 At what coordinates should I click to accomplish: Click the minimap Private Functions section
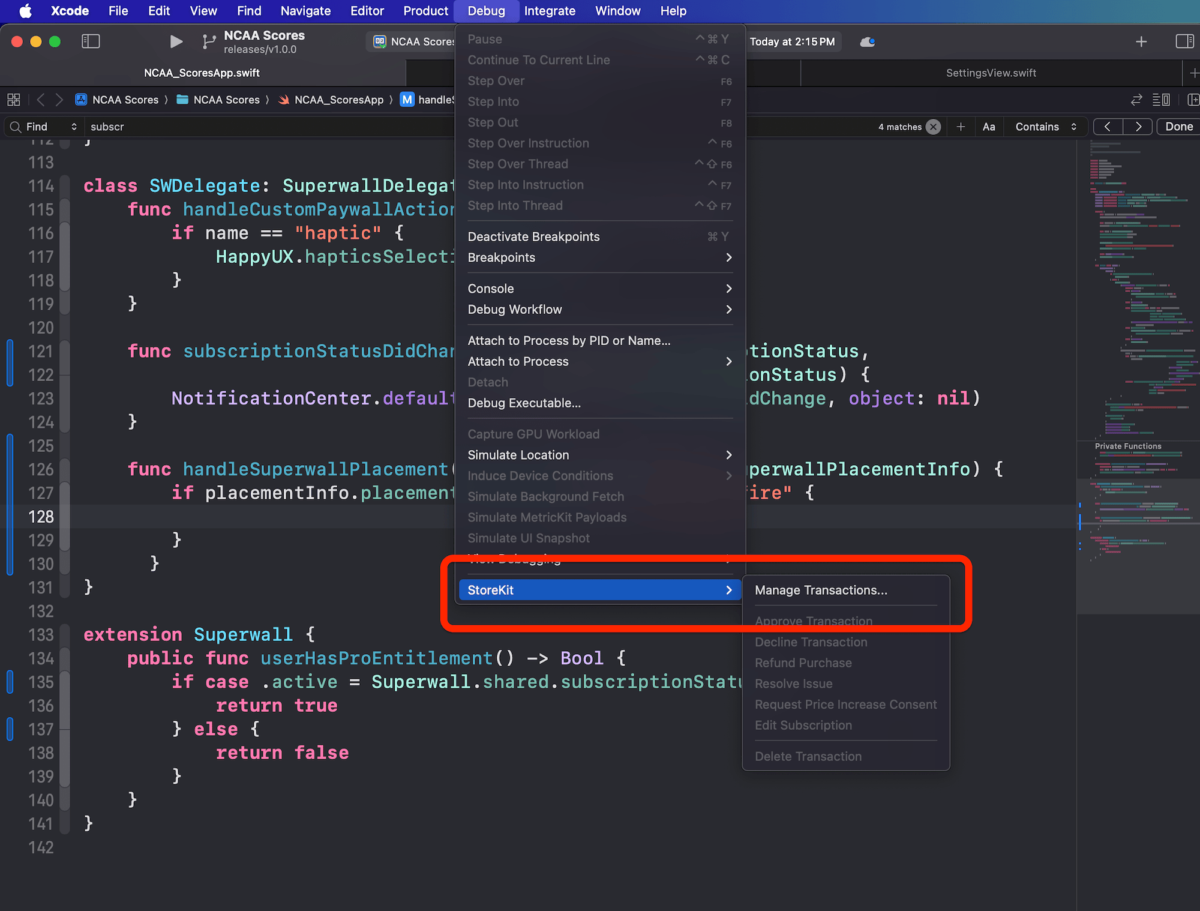point(1128,446)
